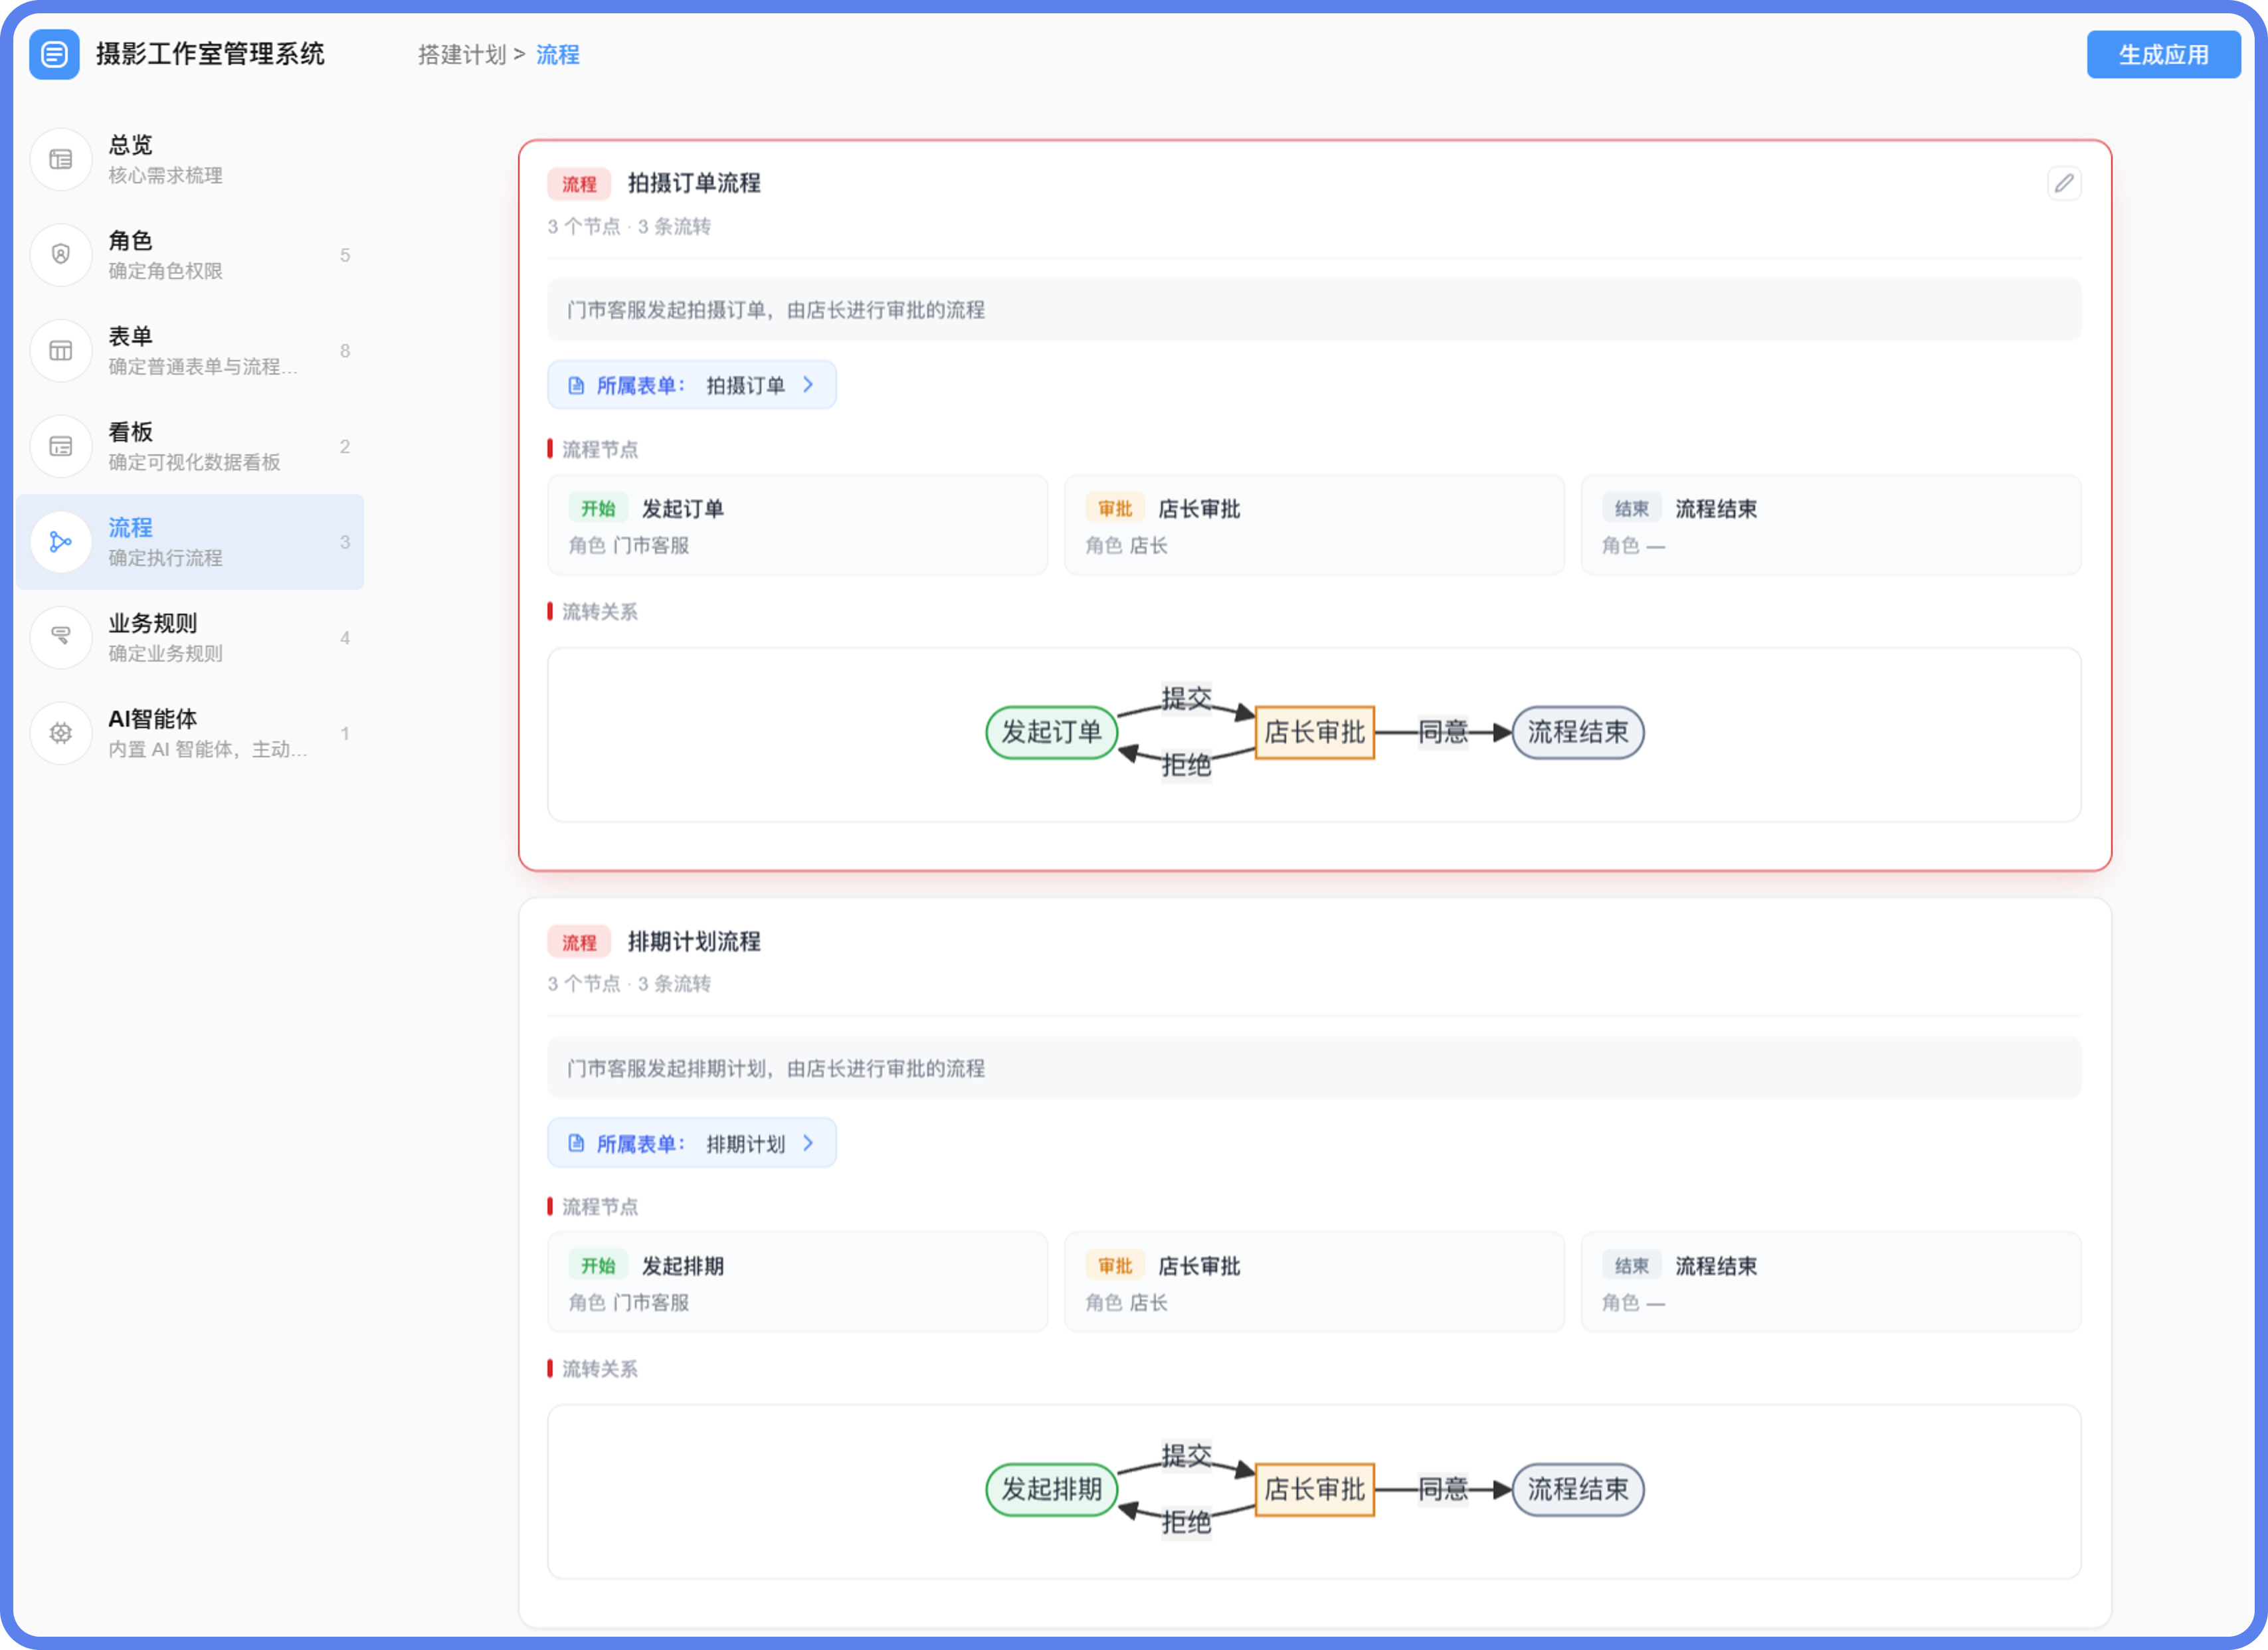
Task: Click 所属表单 label in the 排期计划 chip
Action: 641,1144
